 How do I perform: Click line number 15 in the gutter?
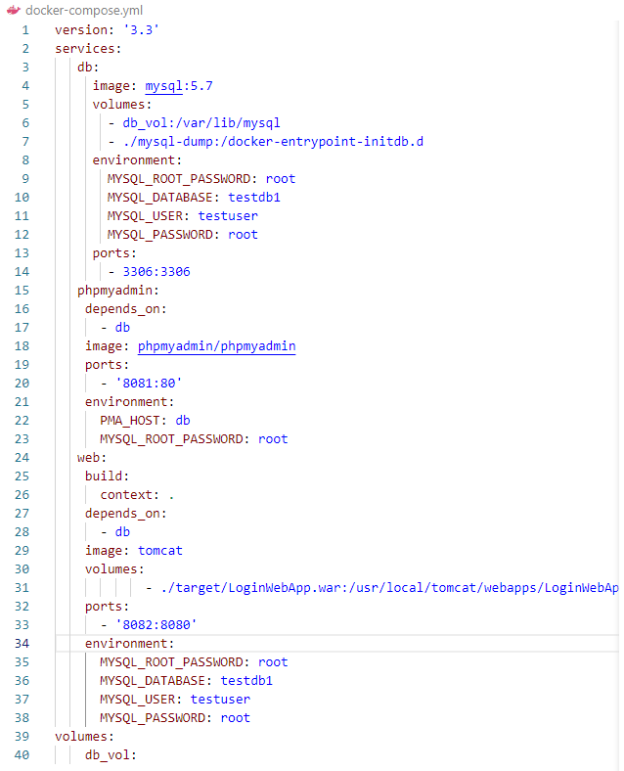pyautogui.click(x=22, y=291)
